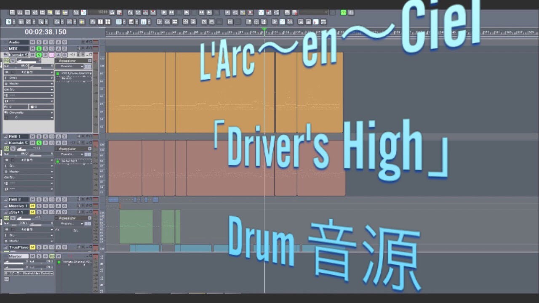The image size is (539, 303).
Task: Select the Smart arrow tool in the toolbar
Action: click(x=8, y=22)
